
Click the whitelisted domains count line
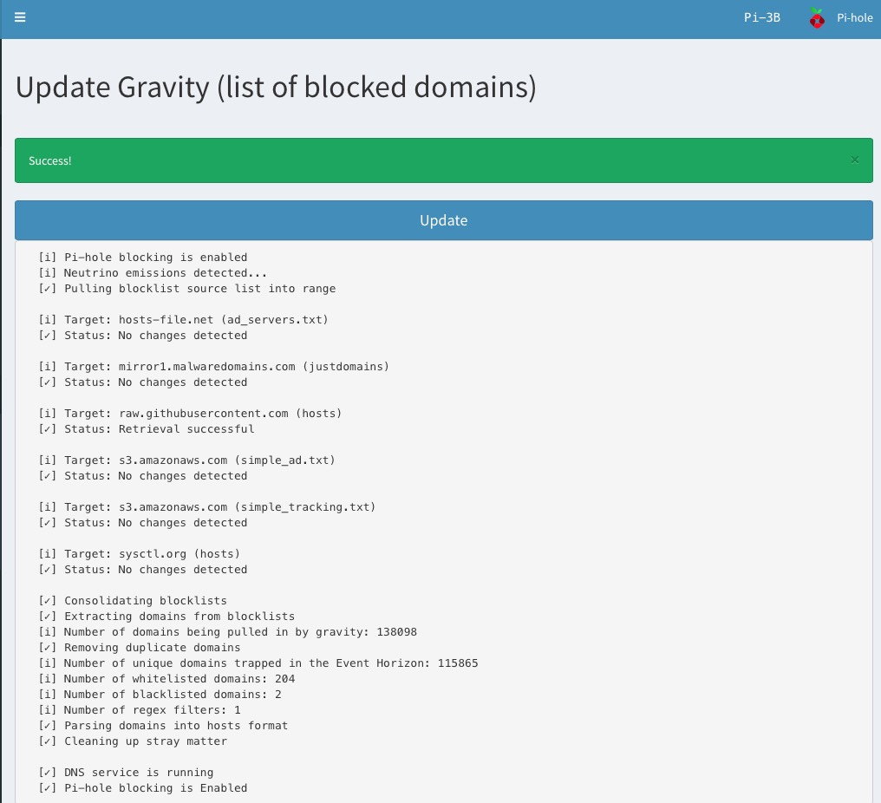166,678
